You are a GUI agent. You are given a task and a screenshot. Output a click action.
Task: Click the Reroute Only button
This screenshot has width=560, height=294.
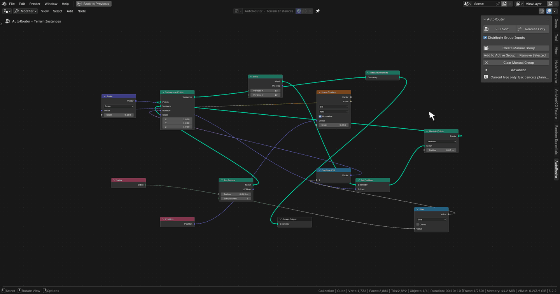pyautogui.click(x=532, y=29)
